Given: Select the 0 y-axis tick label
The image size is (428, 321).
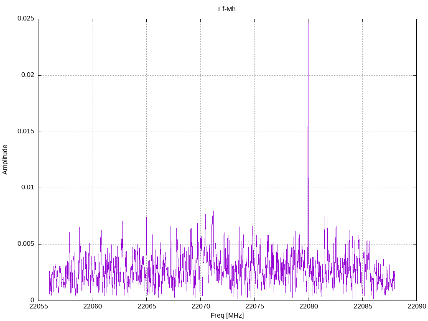Looking at the screenshot, I should pos(32,300).
